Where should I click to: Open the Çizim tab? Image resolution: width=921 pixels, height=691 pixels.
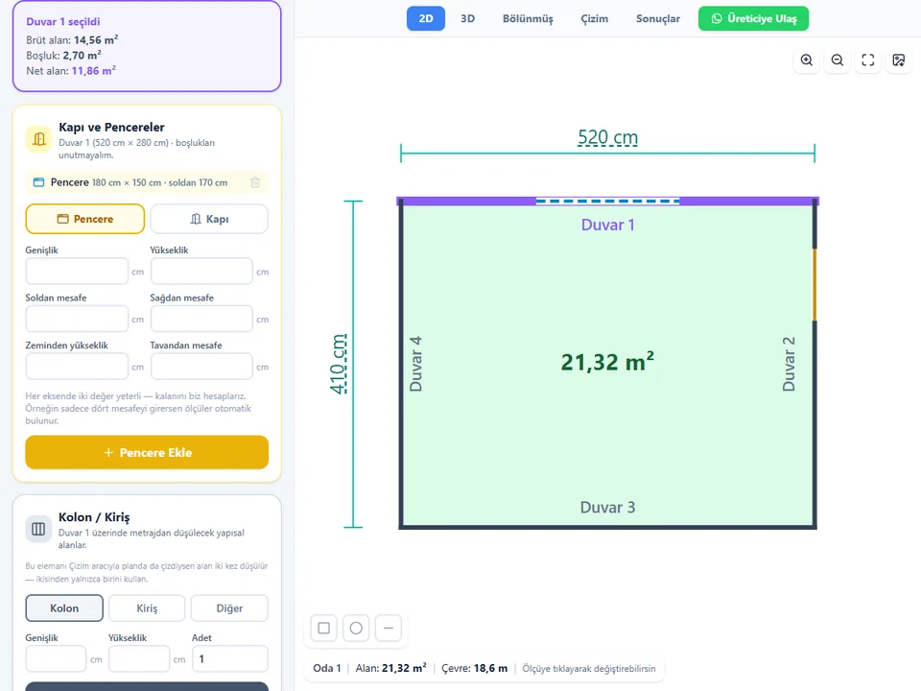(595, 19)
